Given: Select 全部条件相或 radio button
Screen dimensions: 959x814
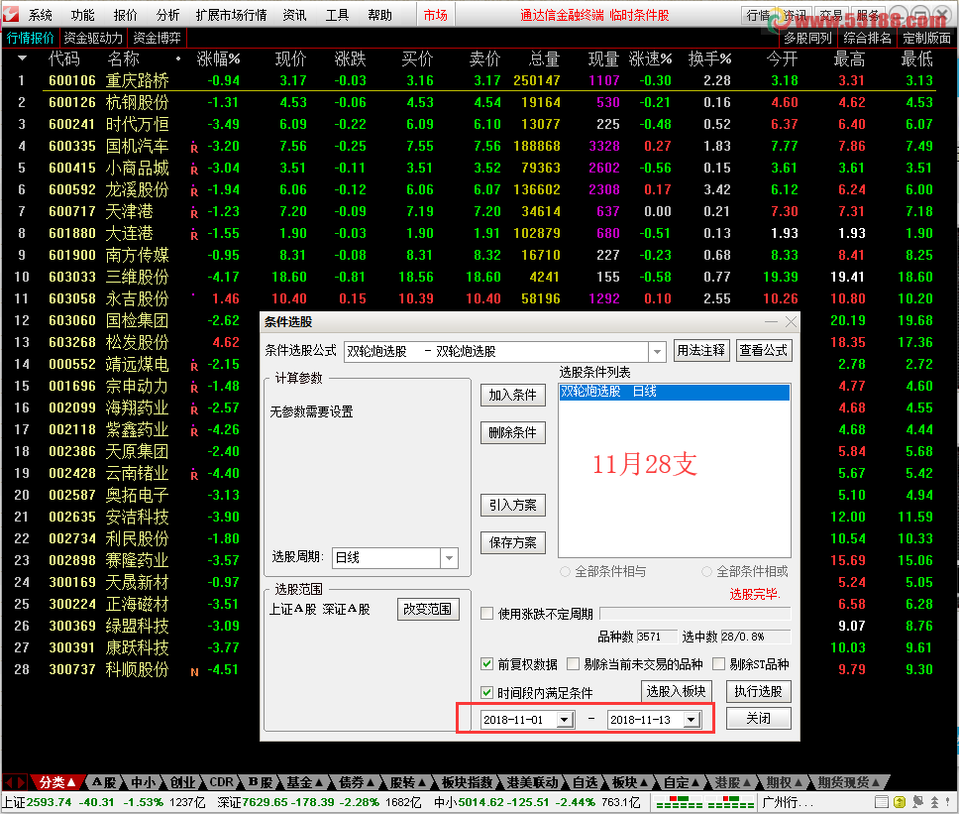Looking at the screenshot, I should 707,572.
